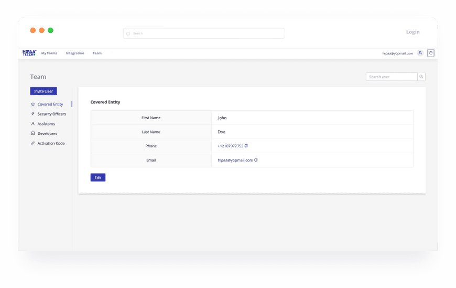Click the +12107977753 phone link
Screen dimensions: 456x288
[x=230, y=146]
